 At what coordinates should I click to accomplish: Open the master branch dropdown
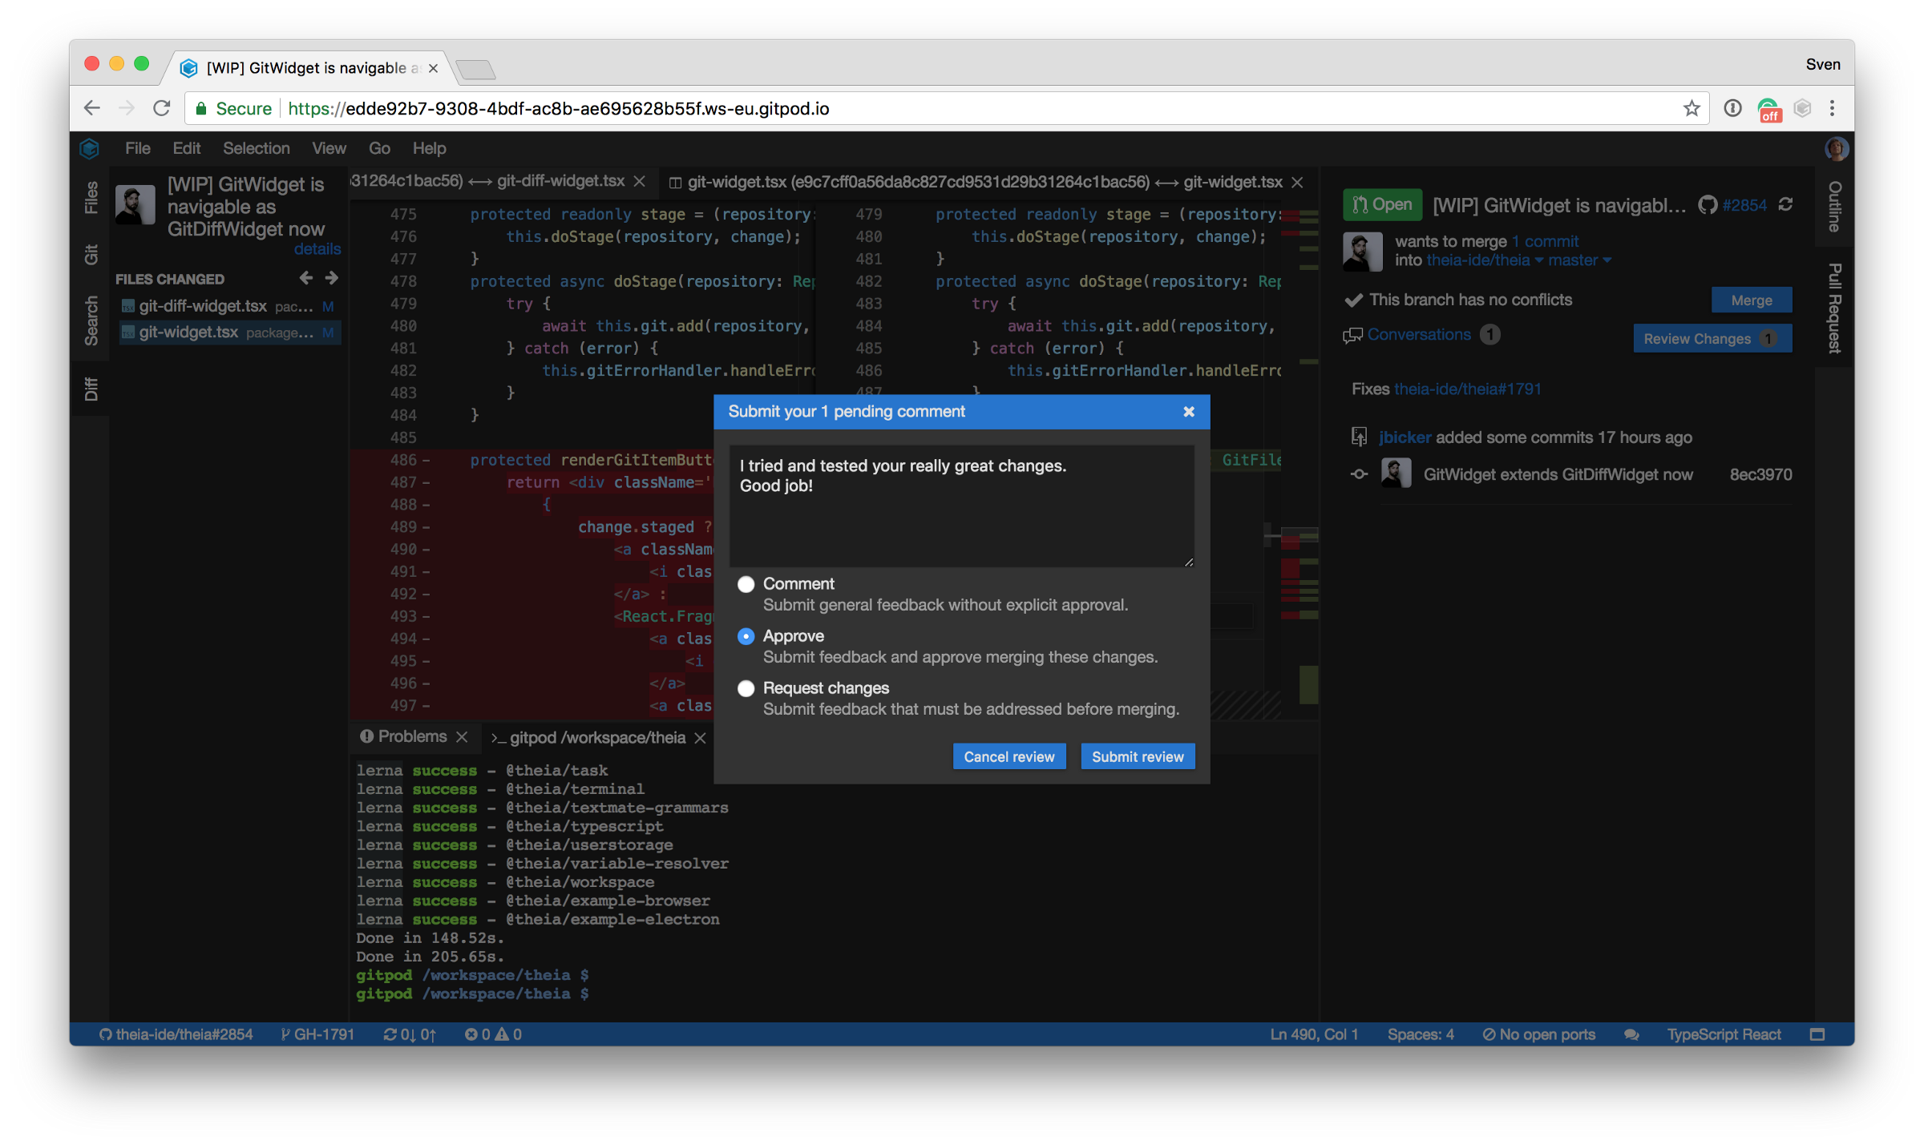tap(1578, 260)
